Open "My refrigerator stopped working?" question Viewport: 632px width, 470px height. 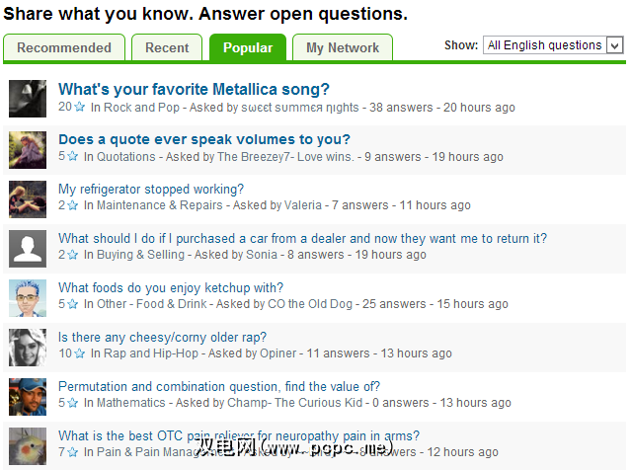pyautogui.click(x=151, y=189)
